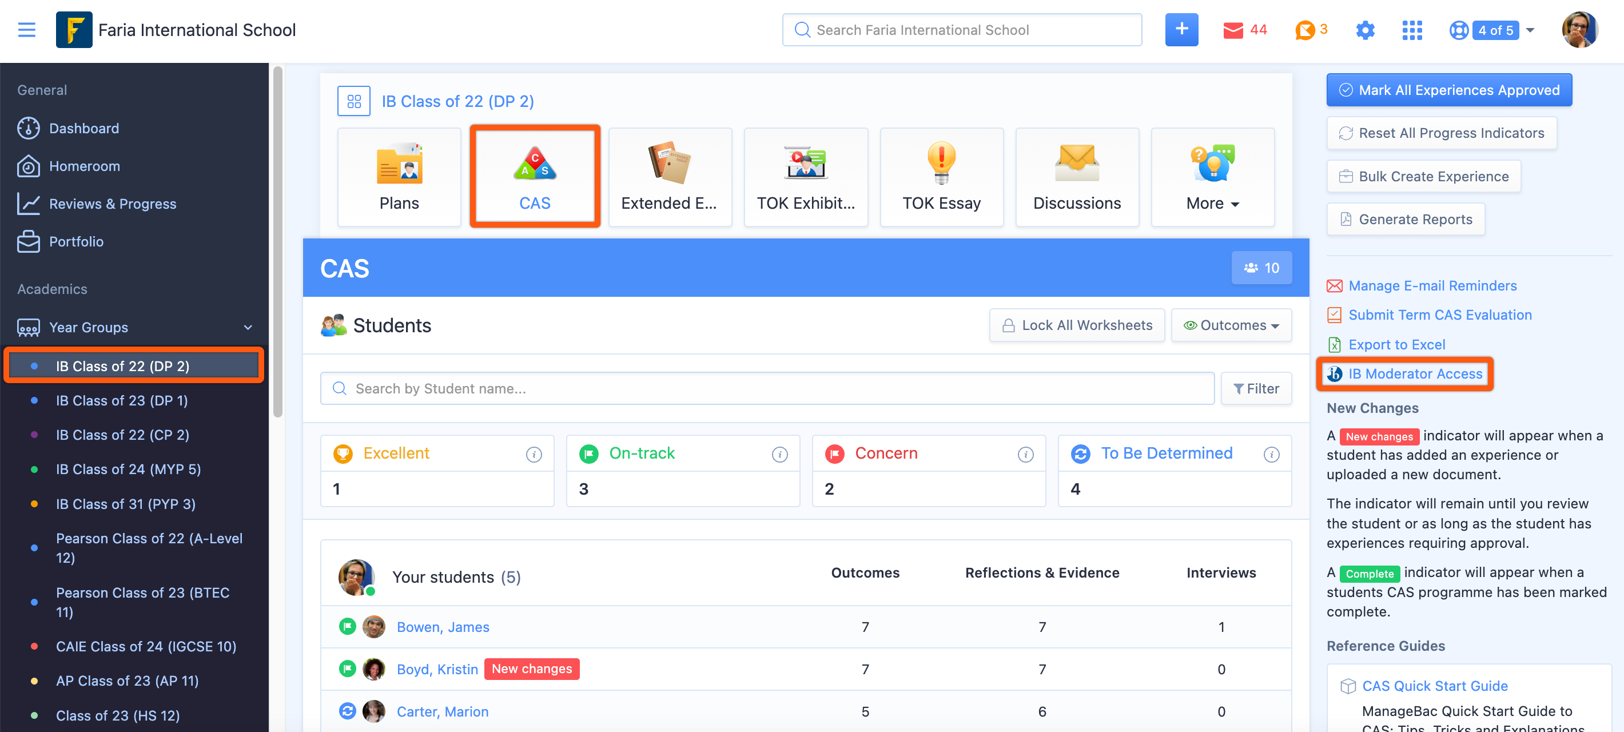Open IB Moderator Access link

tap(1415, 374)
